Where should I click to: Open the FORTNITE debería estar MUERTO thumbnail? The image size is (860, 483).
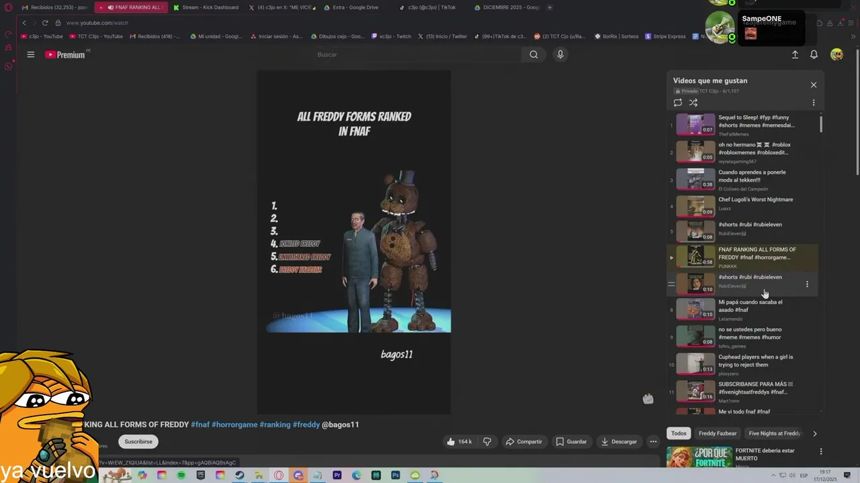point(699,457)
